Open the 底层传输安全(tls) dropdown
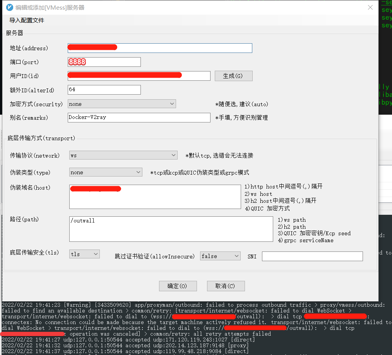Image resolution: width=392 pixels, height=355 pixels. tap(84, 254)
